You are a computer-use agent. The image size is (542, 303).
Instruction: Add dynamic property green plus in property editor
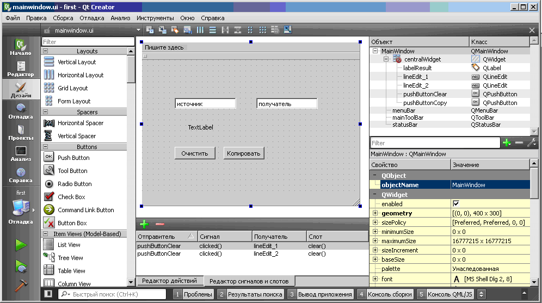[x=507, y=143]
